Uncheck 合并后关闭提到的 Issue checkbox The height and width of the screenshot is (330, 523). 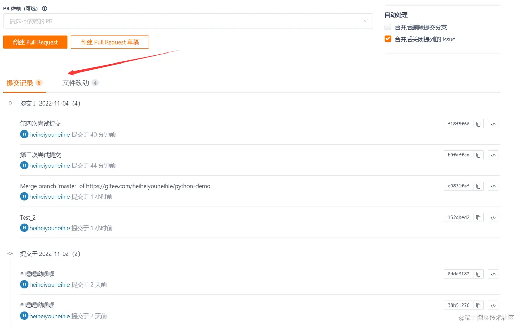[x=388, y=39]
